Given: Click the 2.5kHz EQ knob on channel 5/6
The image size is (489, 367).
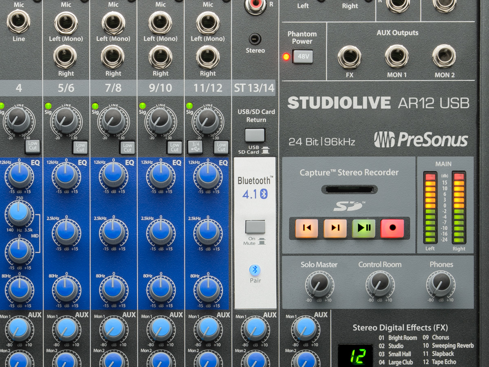Looking at the screenshot, I should tap(66, 232).
